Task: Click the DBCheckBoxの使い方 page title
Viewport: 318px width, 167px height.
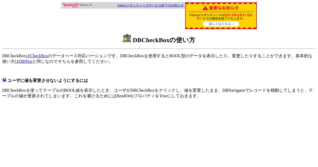Action: tap(164, 40)
